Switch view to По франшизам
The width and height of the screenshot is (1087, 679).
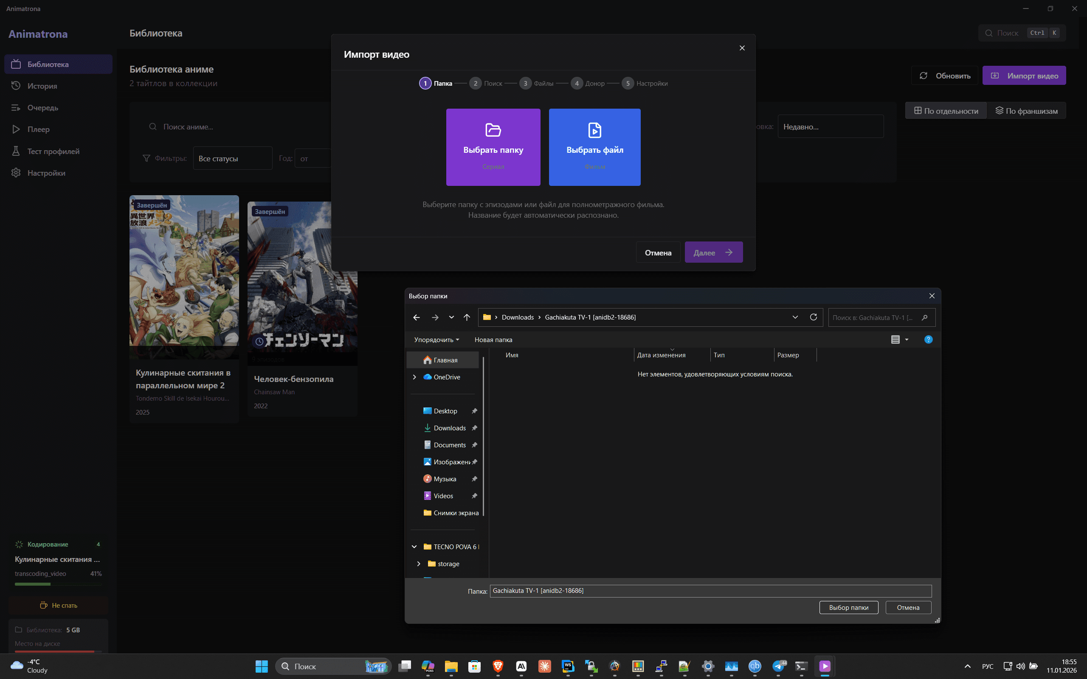[x=1026, y=111]
